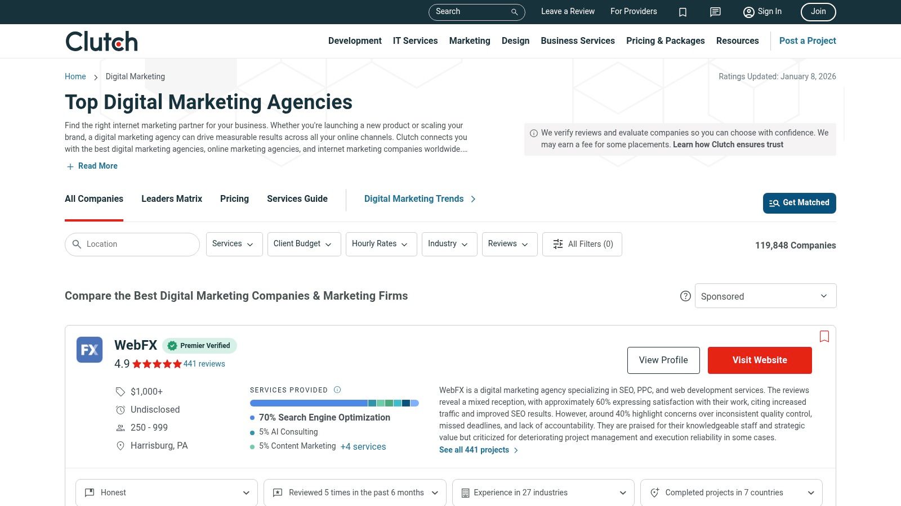Open the Marketing navigation menu

pos(470,41)
